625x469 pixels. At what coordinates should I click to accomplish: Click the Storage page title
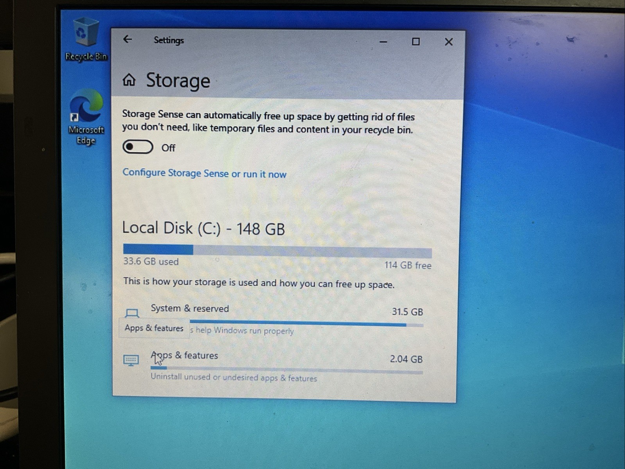(178, 81)
